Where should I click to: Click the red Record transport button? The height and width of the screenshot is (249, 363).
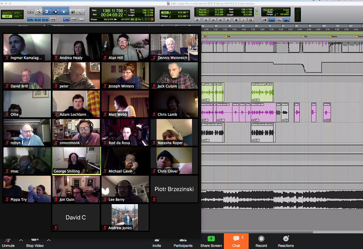coord(251,20)
